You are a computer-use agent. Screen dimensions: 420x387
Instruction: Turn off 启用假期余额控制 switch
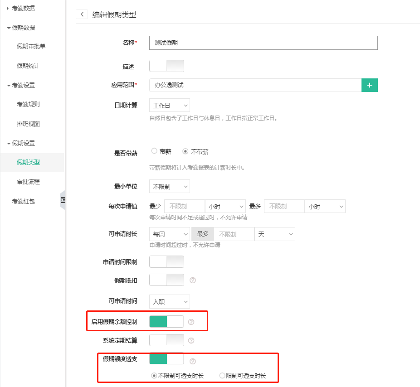point(166,321)
